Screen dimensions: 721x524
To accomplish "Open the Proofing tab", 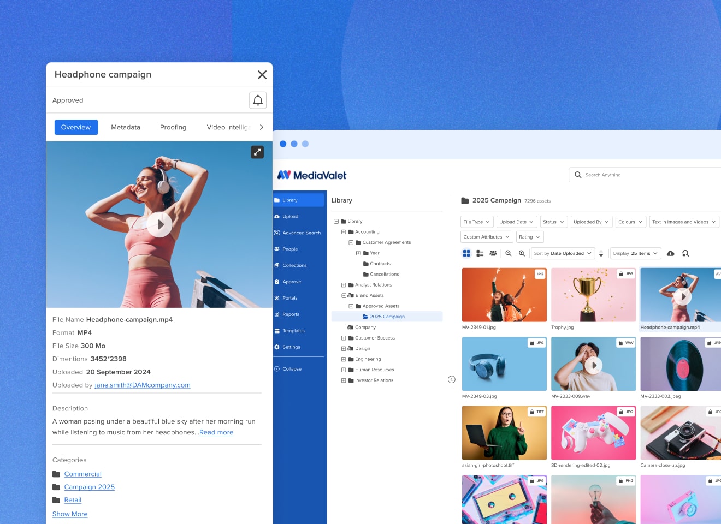I will click(173, 127).
